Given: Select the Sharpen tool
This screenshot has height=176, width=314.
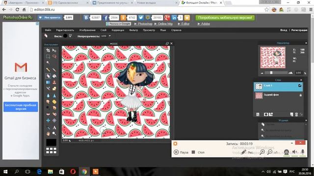Looking at the screenshot, I should (x=54, y=96).
